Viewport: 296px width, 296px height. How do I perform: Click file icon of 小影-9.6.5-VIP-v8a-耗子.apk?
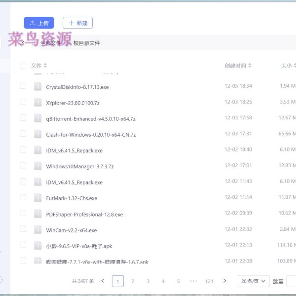click(38, 245)
